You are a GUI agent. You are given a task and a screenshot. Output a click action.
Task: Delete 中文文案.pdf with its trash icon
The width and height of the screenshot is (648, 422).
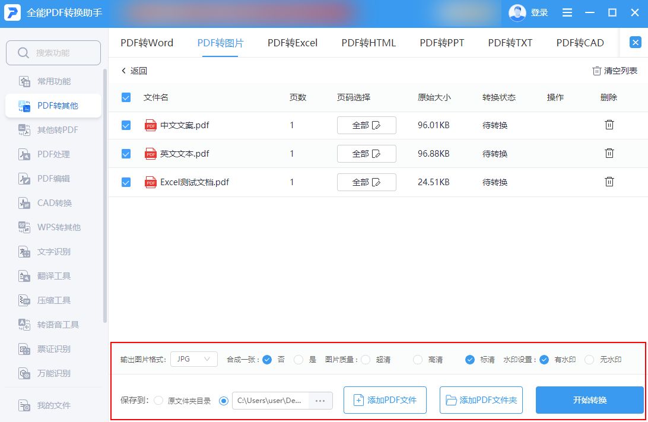(609, 125)
